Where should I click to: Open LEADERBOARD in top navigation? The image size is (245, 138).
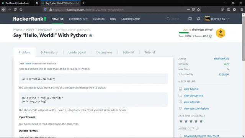click(x=131, y=19)
